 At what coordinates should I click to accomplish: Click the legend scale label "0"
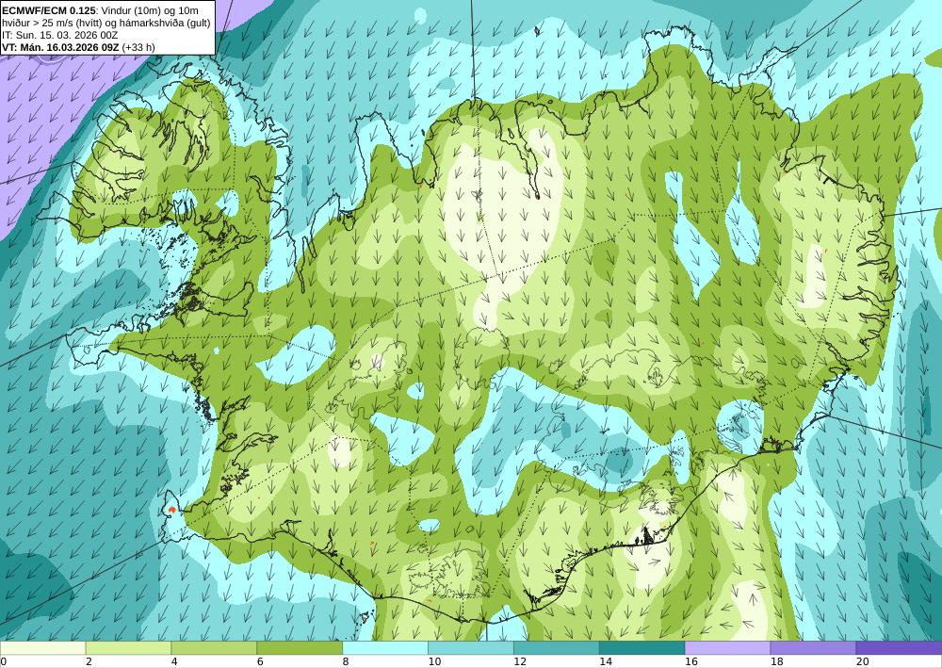pyautogui.click(x=4, y=661)
